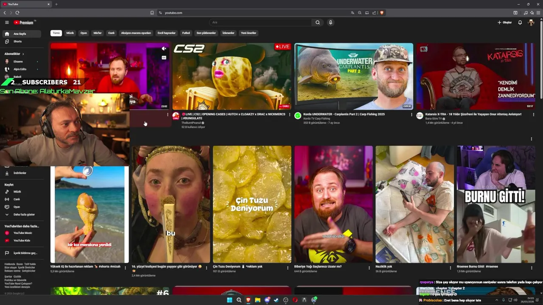Click the translate page icon in address bar
Screen dimensions: 543x305
tap(352, 13)
